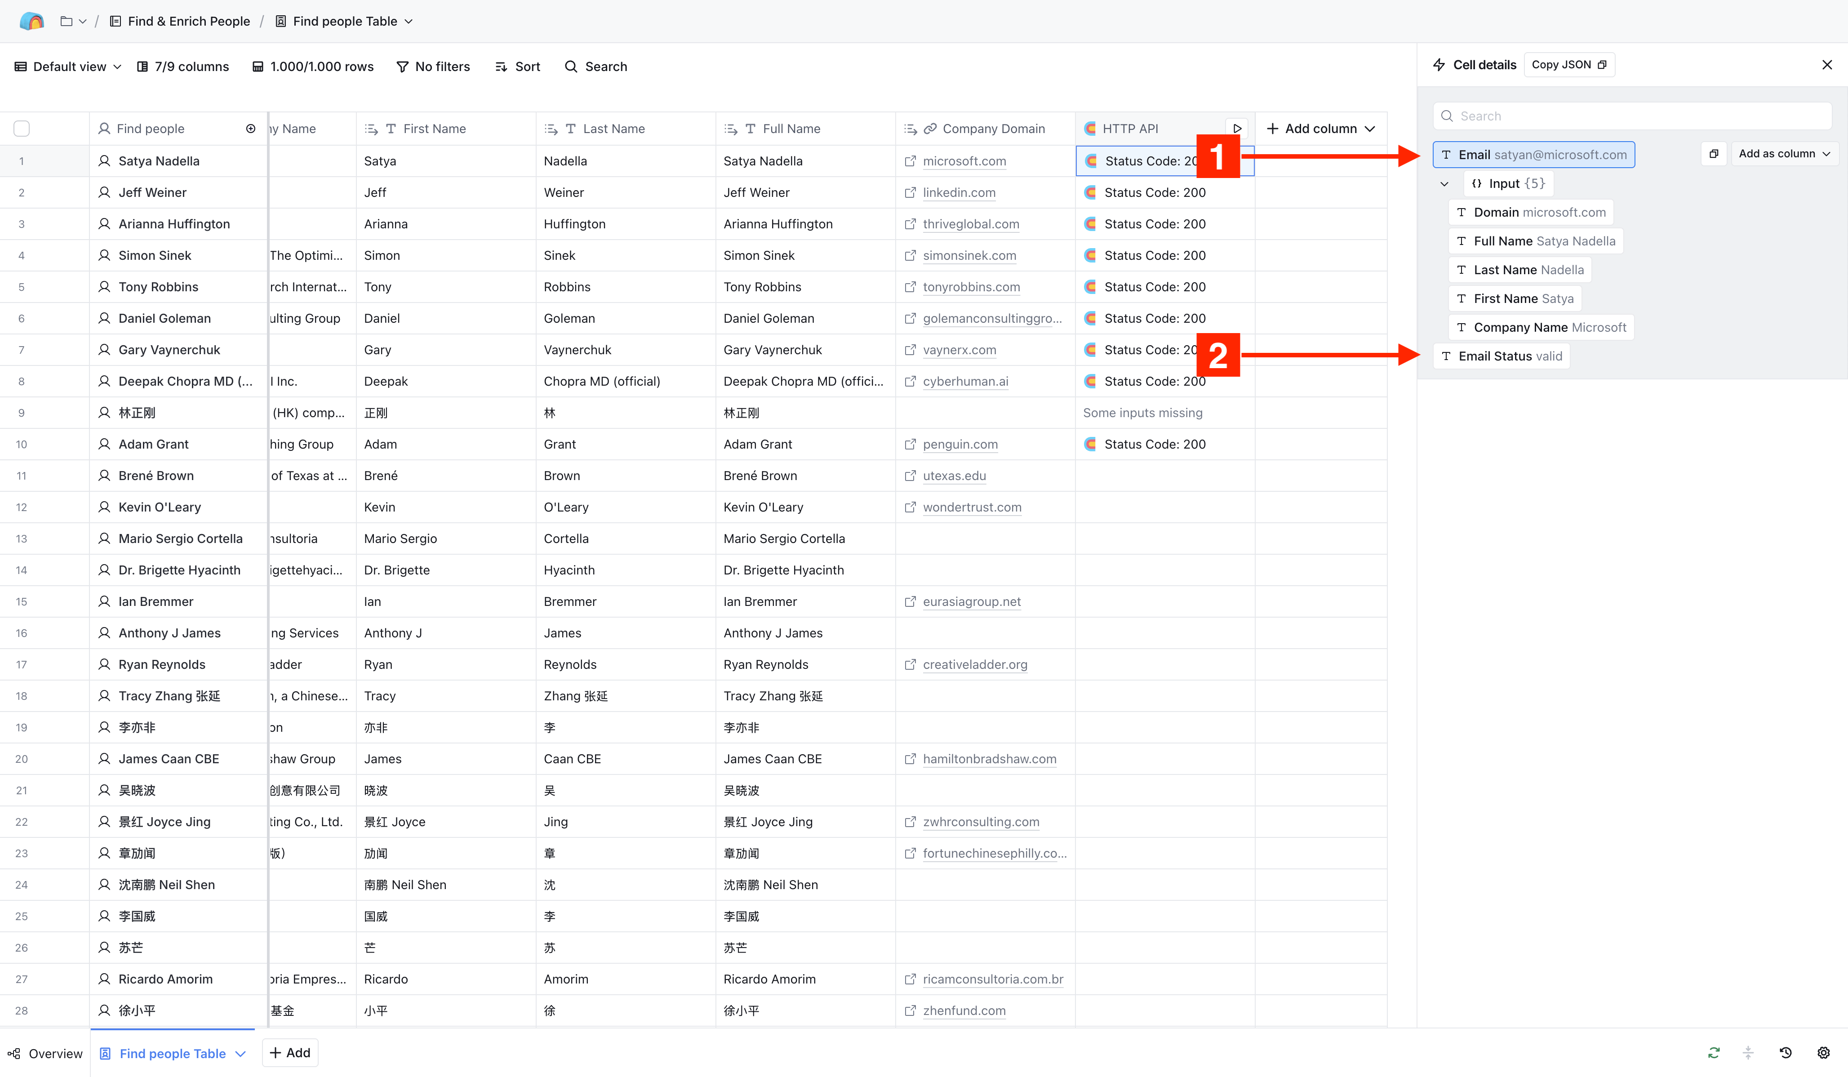Select the First Name column header
Screen dimensions: 1848x1077
click(x=446, y=129)
